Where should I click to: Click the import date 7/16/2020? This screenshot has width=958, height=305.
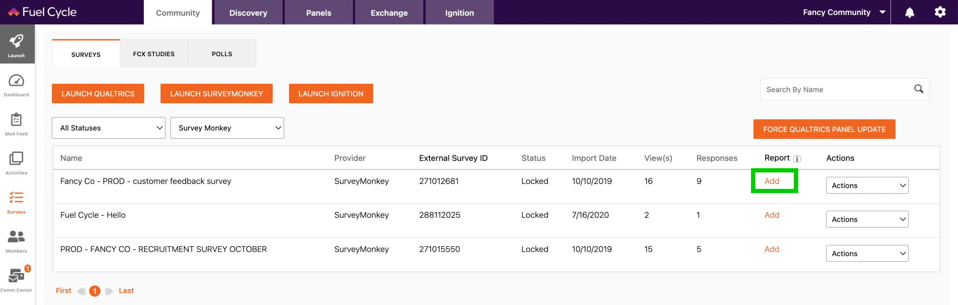pos(590,215)
